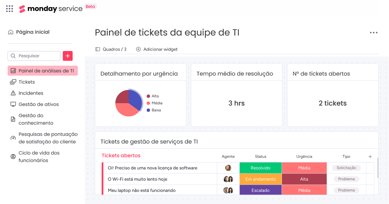This screenshot has width=389, height=204.
Task: Click the monday service logo
Action: (x=51, y=9)
